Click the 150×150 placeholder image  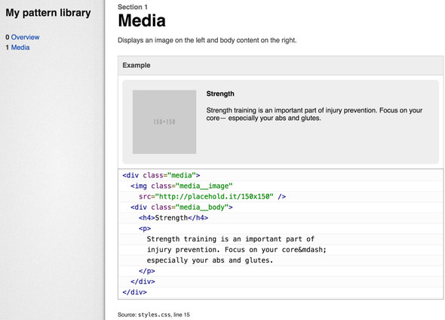(164, 122)
